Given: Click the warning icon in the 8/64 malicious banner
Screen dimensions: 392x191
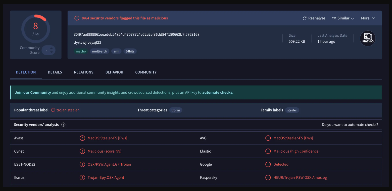Looking at the screenshot, I should (x=77, y=18).
